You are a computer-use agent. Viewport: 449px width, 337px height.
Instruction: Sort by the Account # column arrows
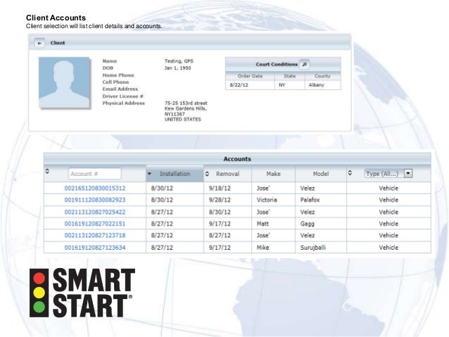pyautogui.click(x=47, y=171)
